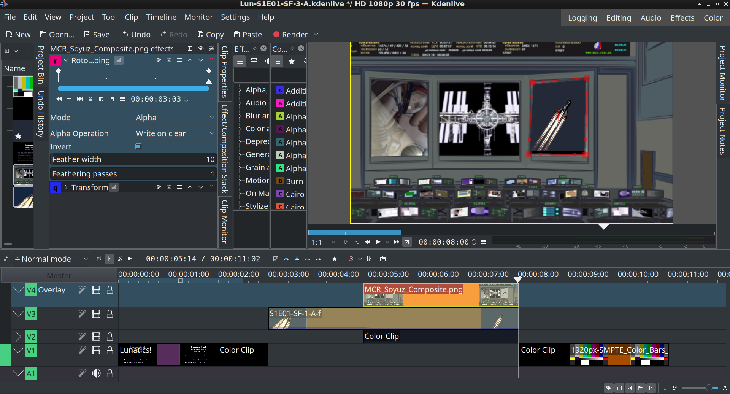Switch to the Color workspace tab

coord(713,18)
